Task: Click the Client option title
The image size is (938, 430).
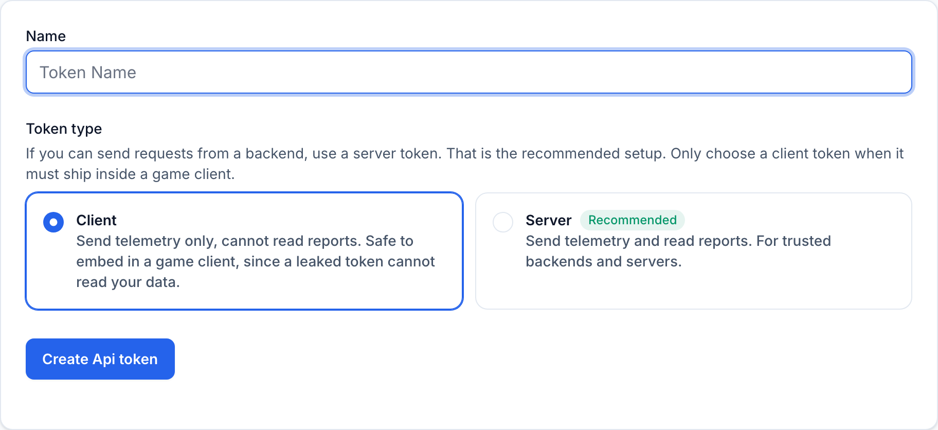Action: tap(96, 220)
